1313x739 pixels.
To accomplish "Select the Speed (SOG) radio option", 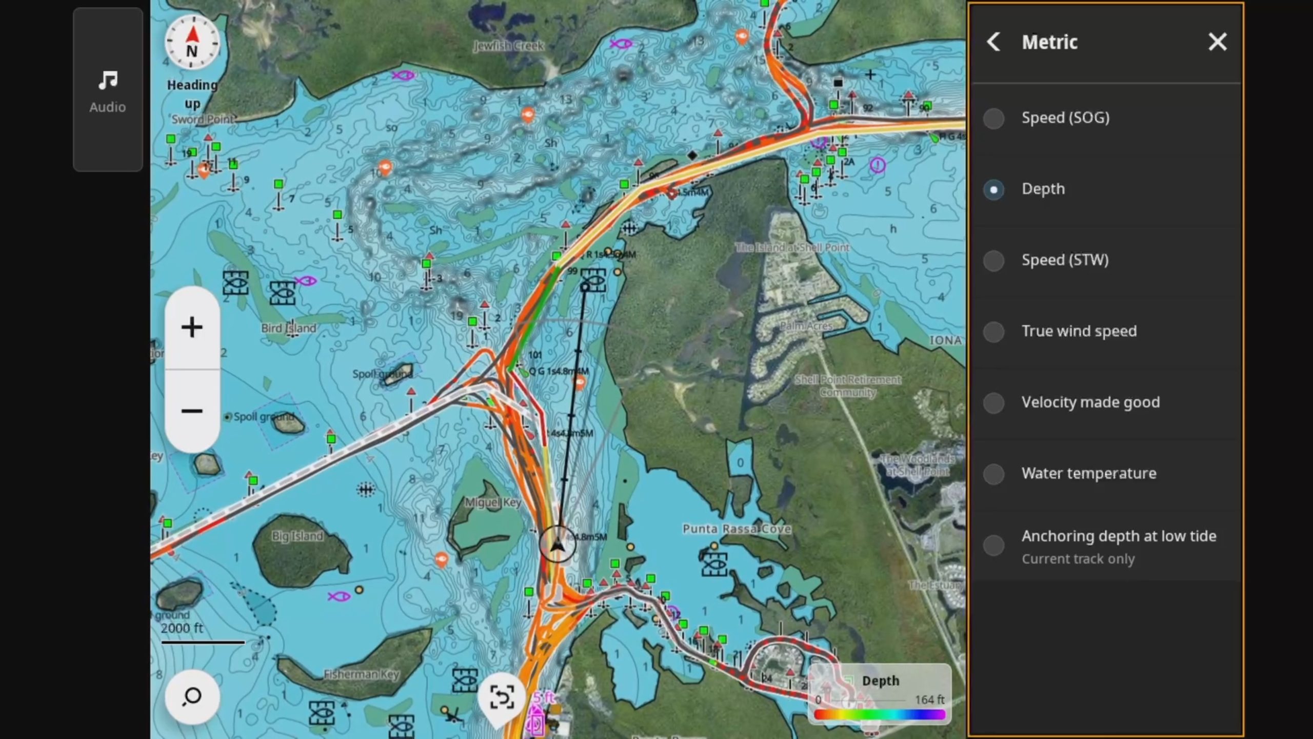I will click(1106, 118).
